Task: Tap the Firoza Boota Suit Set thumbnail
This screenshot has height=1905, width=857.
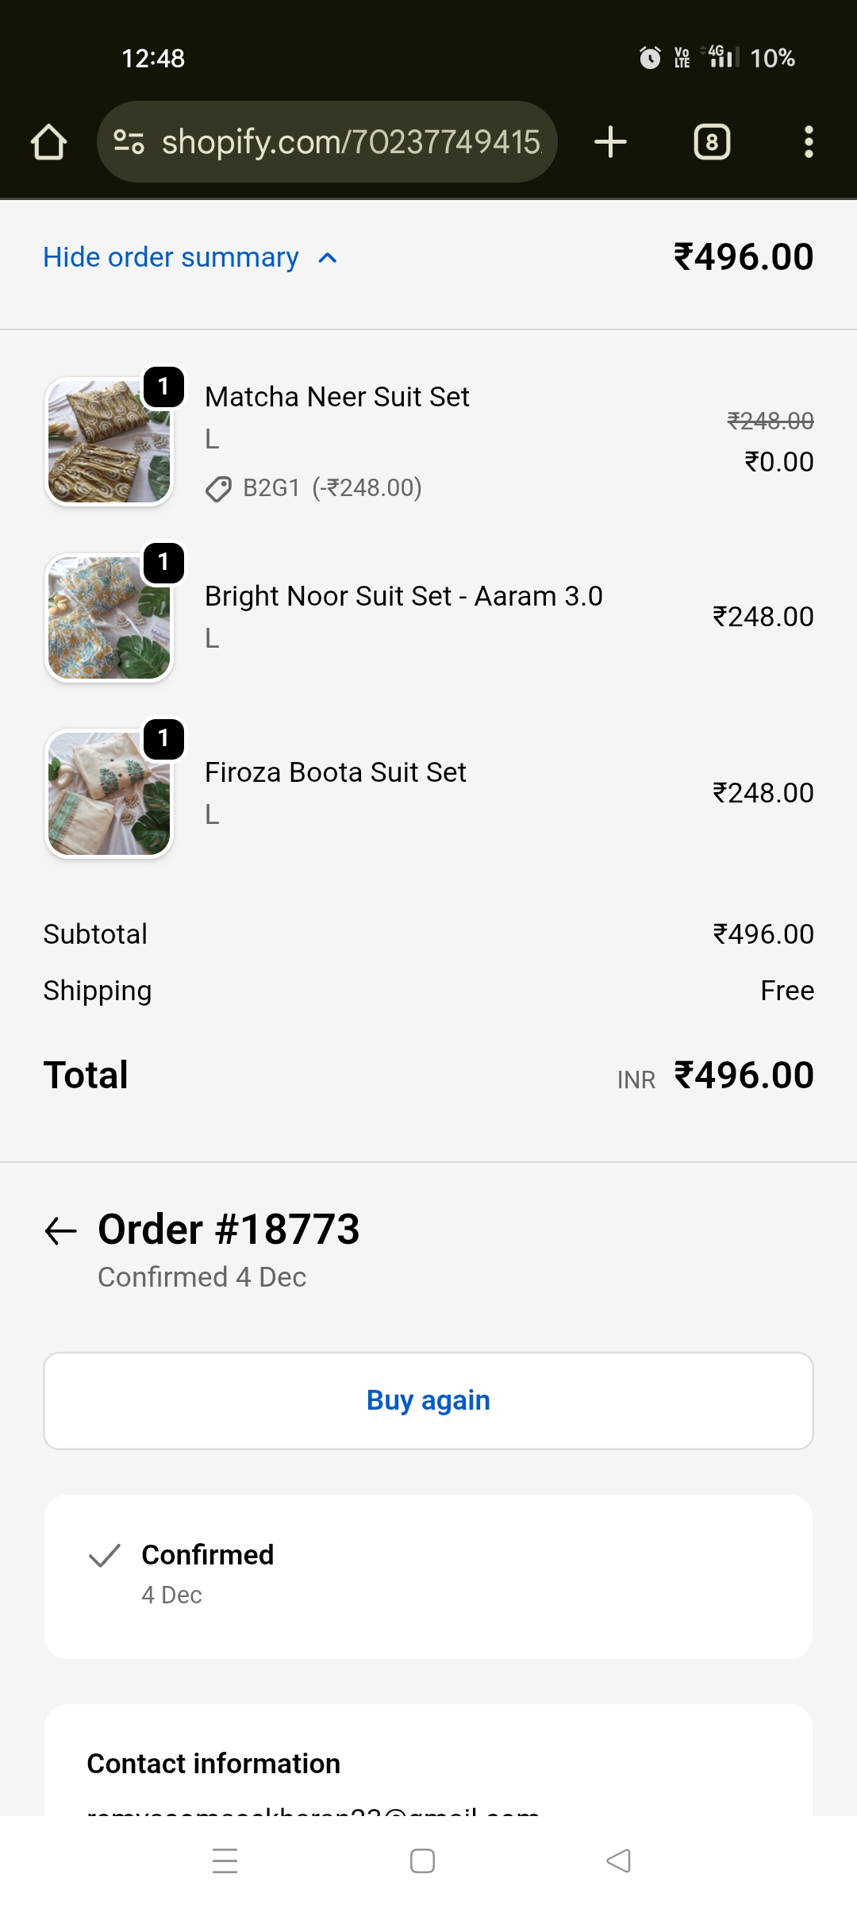Action: tap(109, 794)
